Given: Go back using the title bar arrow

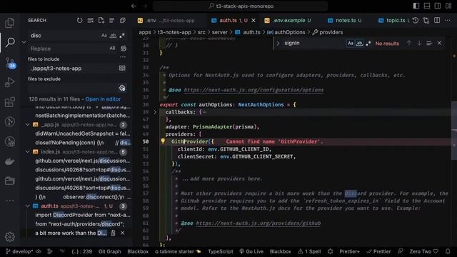Looking at the screenshot, I should (x=134, y=6).
